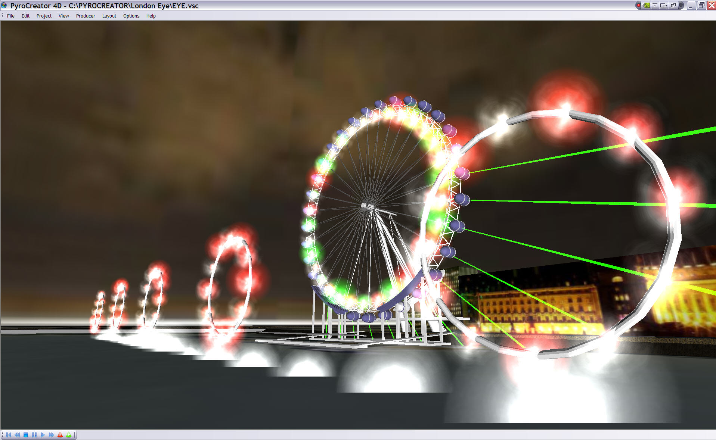This screenshot has height=440, width=716.
Task: Click the red triangle icon in the playback toolbar
Action: [60, 435]
